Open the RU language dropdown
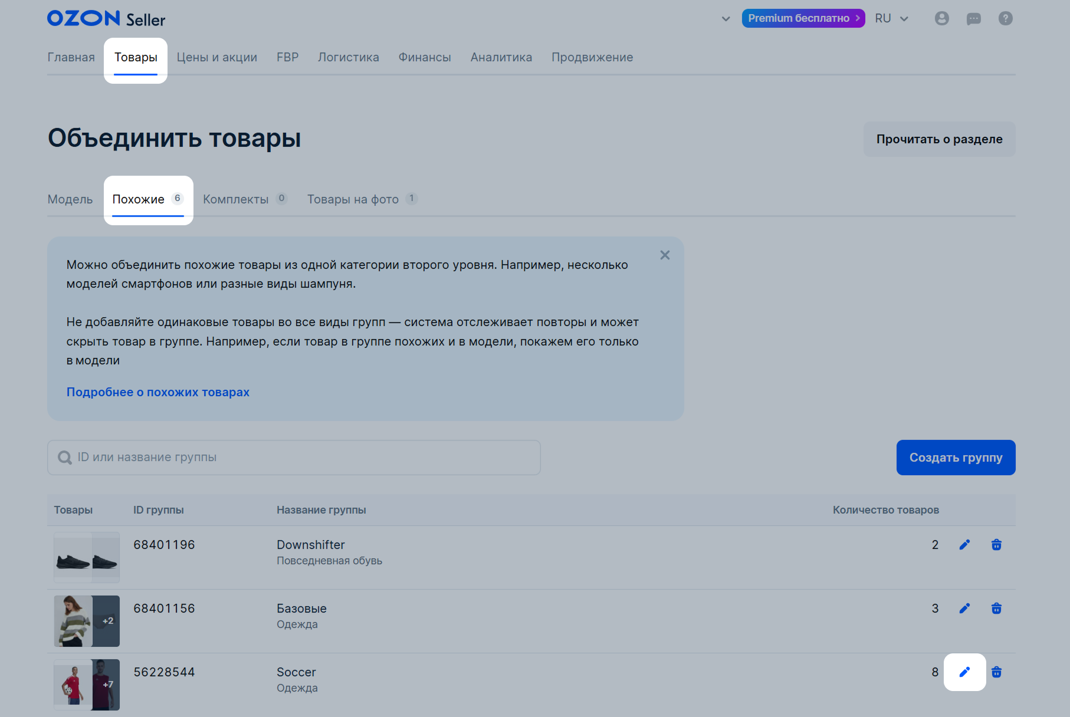 (x=891, y=18)
